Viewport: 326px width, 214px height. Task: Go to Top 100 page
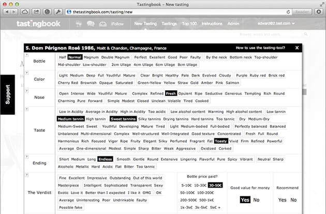coord(189,23)
